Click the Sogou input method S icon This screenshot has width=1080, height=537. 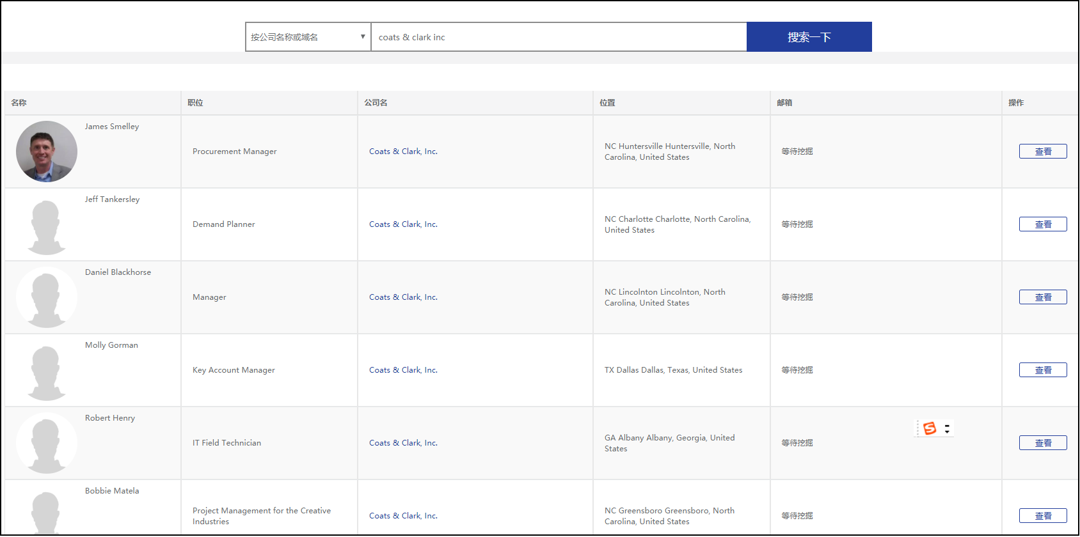[x=930, y=428]
